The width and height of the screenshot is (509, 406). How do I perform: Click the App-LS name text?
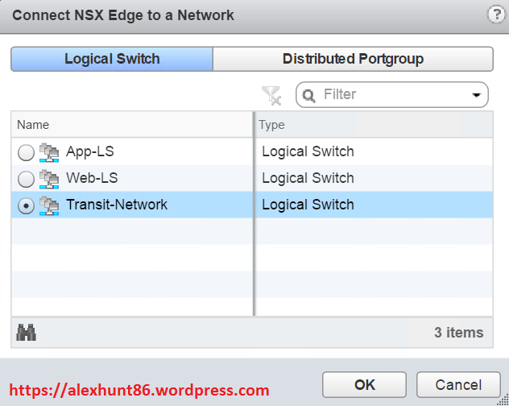pos(90,151)
